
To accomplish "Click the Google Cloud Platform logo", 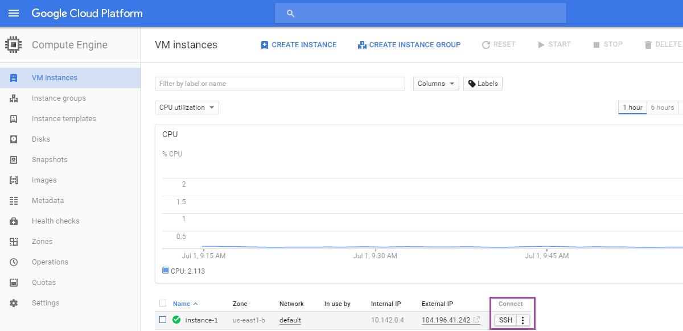I will [x=87, y=13].
